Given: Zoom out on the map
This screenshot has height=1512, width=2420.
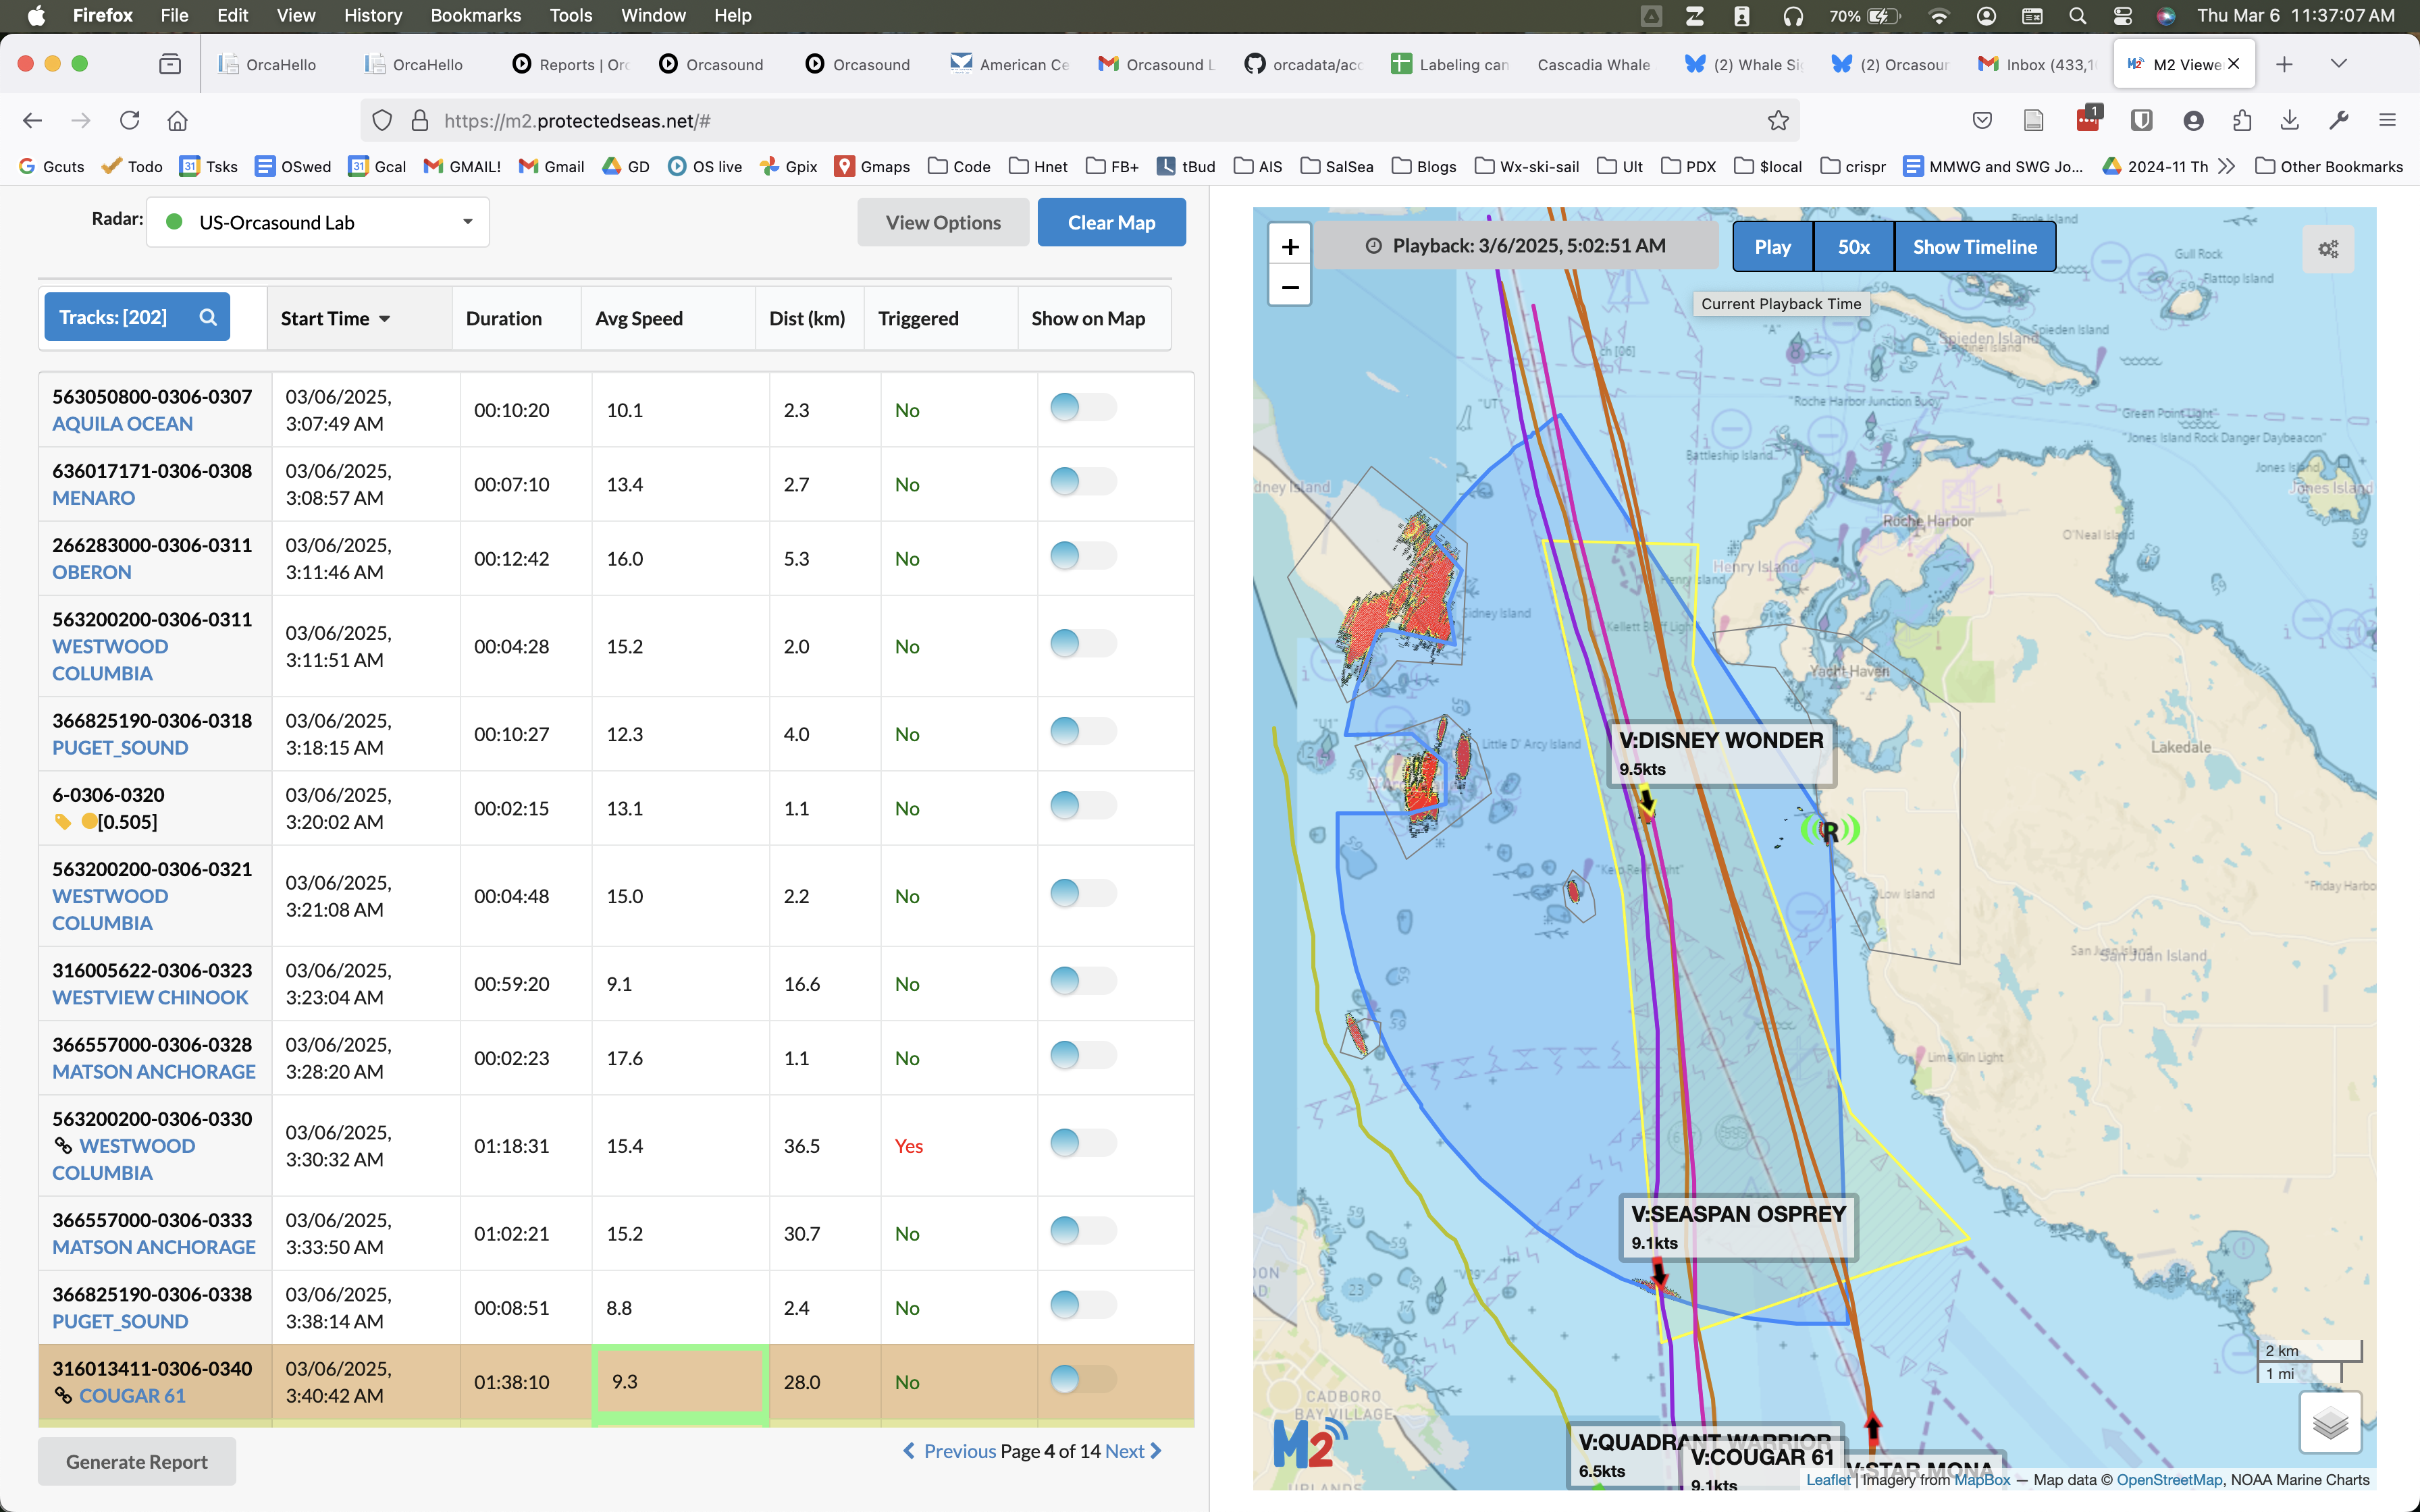Looking at the screenshot, I should pos(1290,288).
